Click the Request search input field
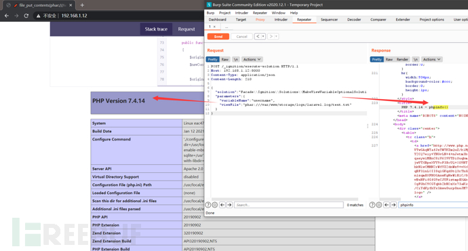This screenshot has height=251, width=468. coord(289,205)
